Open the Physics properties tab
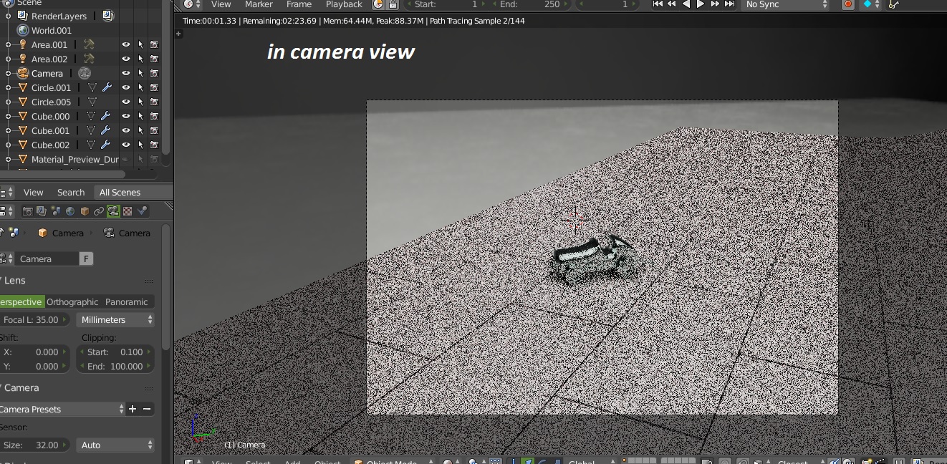This screenshot has height=464, width=947. click(x=143, y=211)
